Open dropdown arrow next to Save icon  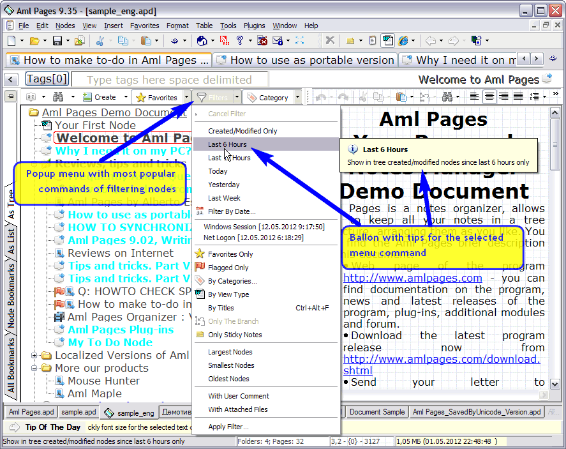tap(68, 41)
